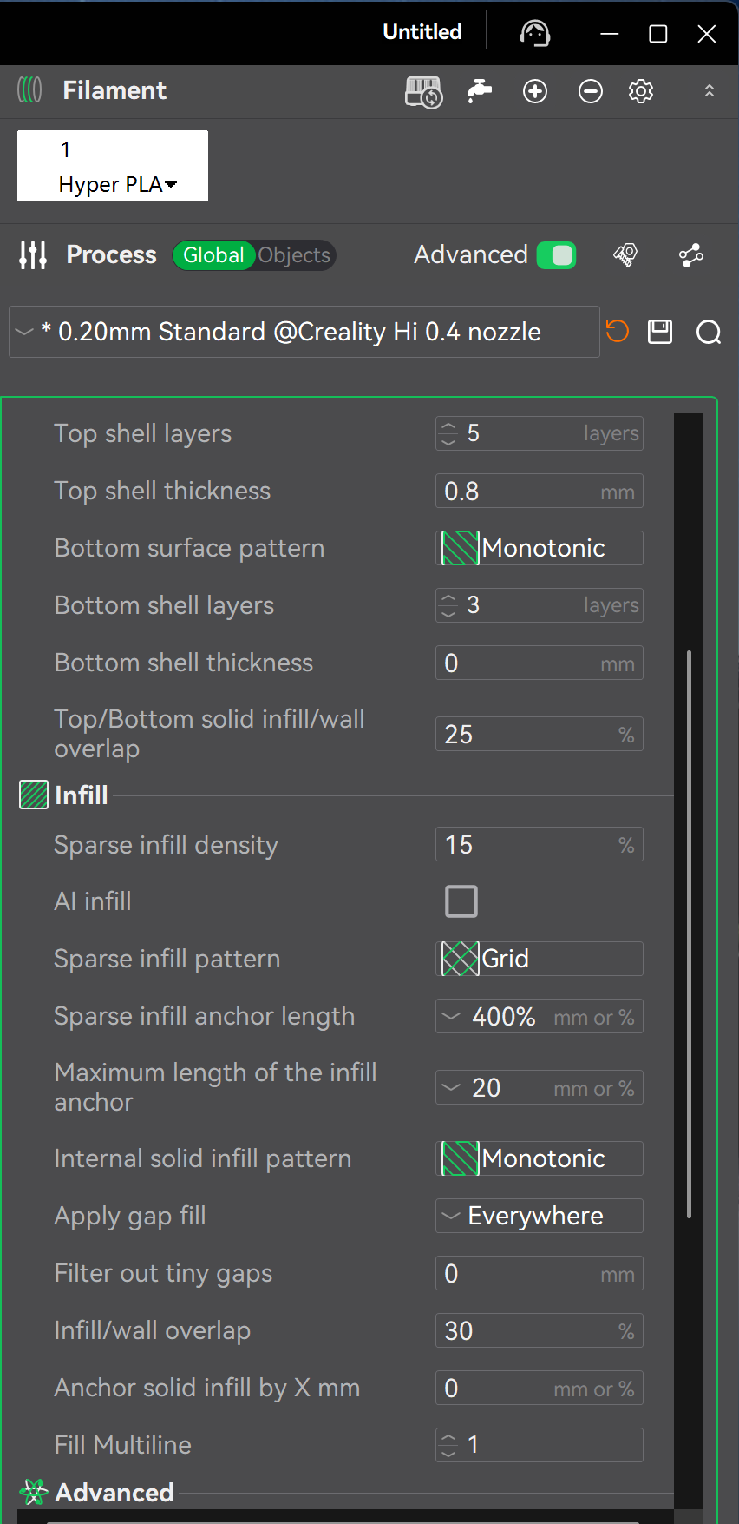
Task: Remove a filament with minus icon
Action: pos(591,91)
